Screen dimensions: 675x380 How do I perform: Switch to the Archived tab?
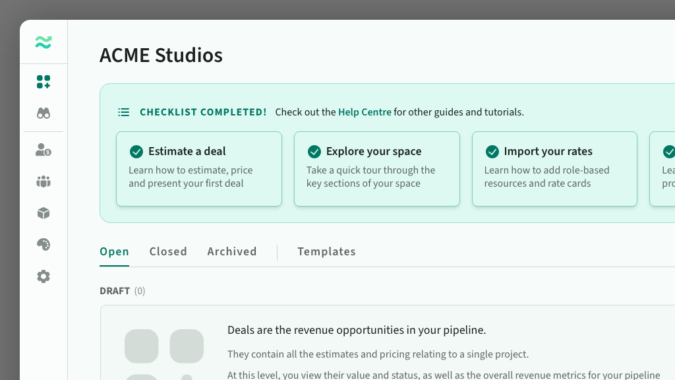pyautogui.click(x=232, y=251)
